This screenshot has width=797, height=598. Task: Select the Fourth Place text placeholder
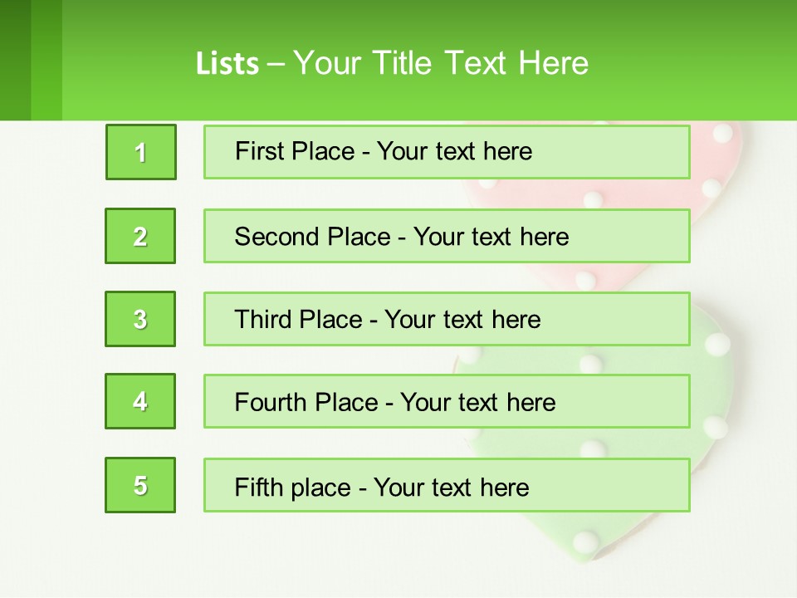[x=447, y=402]
